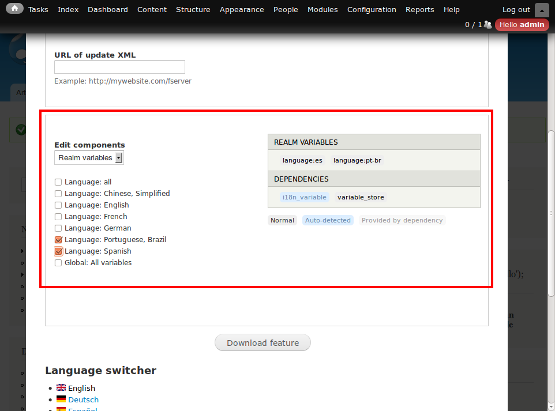Open the Realm variables dropdown
This screenshot has width=555, height=411.
(x=89, y=158)
